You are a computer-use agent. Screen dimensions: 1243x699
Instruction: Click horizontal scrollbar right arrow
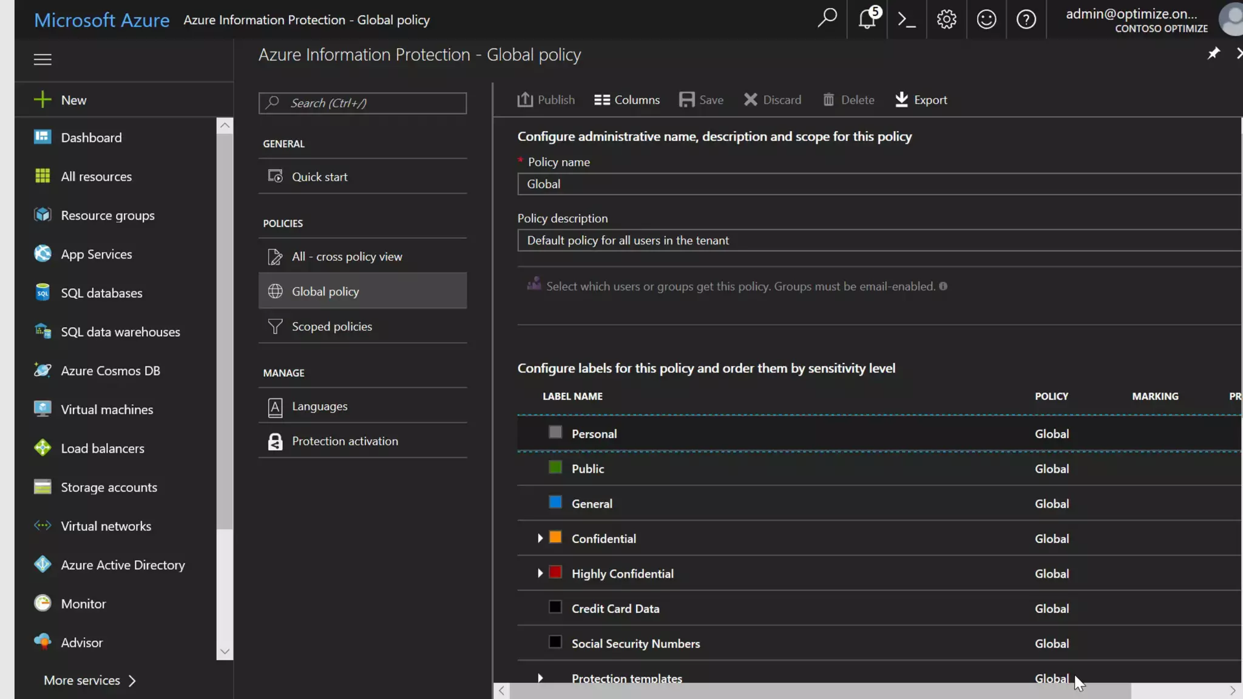tap(1232, 691)
